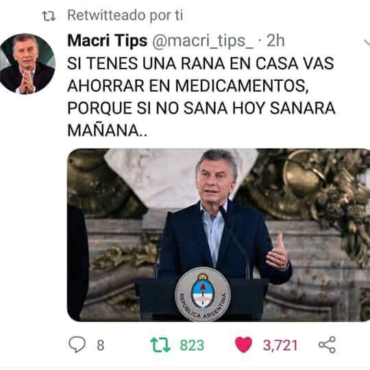Tap the share icon below the tweet
This screenshot has height=370, width=370.
point(327,345)
